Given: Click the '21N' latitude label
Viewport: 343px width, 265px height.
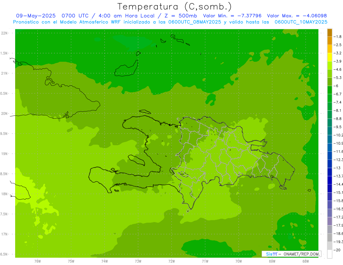Looking at the screenshot, I should 5,73.
